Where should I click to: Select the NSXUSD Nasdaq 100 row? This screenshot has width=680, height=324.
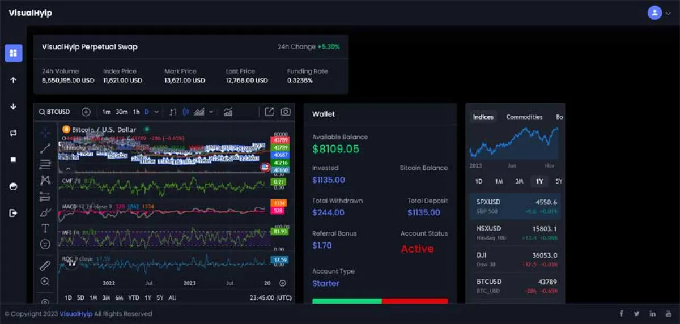click(x=515, y=232)
